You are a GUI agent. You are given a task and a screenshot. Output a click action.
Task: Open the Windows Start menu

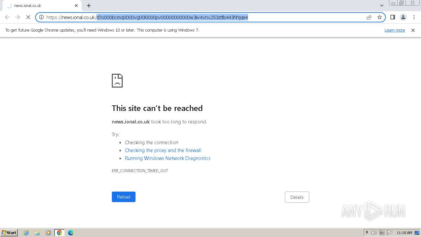tap(9, 232)
